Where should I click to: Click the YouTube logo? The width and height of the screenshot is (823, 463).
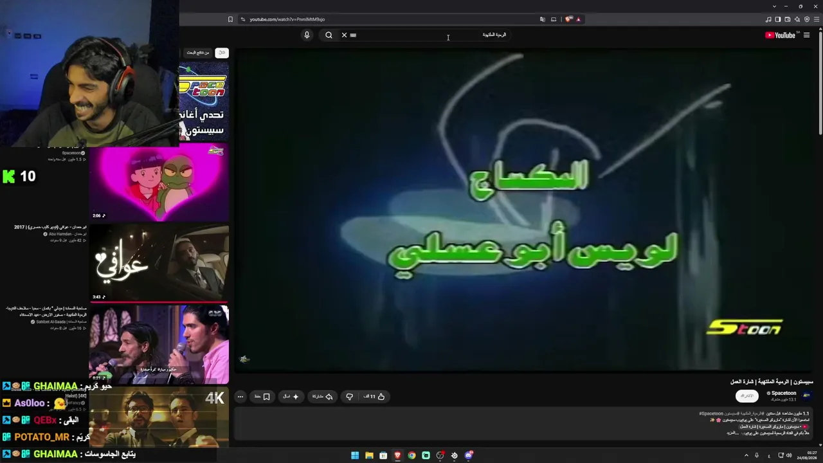(781, 35)
